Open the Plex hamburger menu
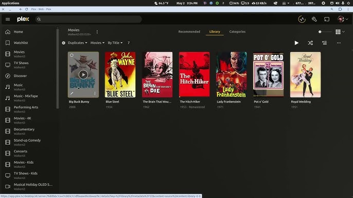This screenshot has height=198, width=353. pyautogui.click(x=8, y=19)
